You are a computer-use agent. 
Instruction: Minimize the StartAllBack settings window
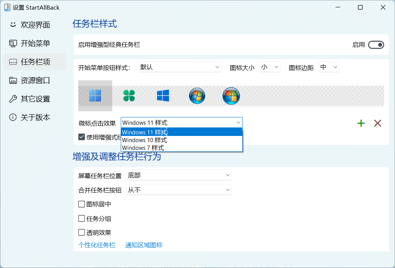coord(338,7)
